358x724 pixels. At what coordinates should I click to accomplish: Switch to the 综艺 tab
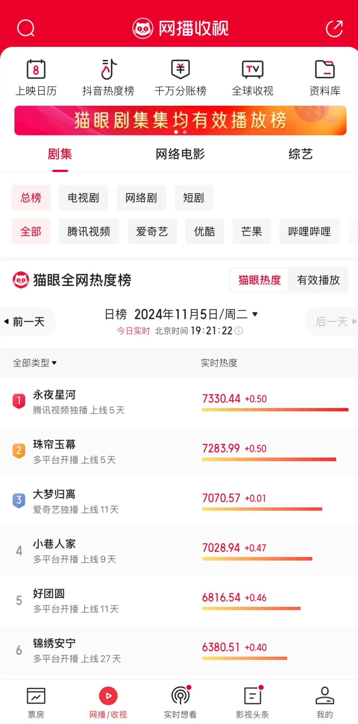click(300, 154)
